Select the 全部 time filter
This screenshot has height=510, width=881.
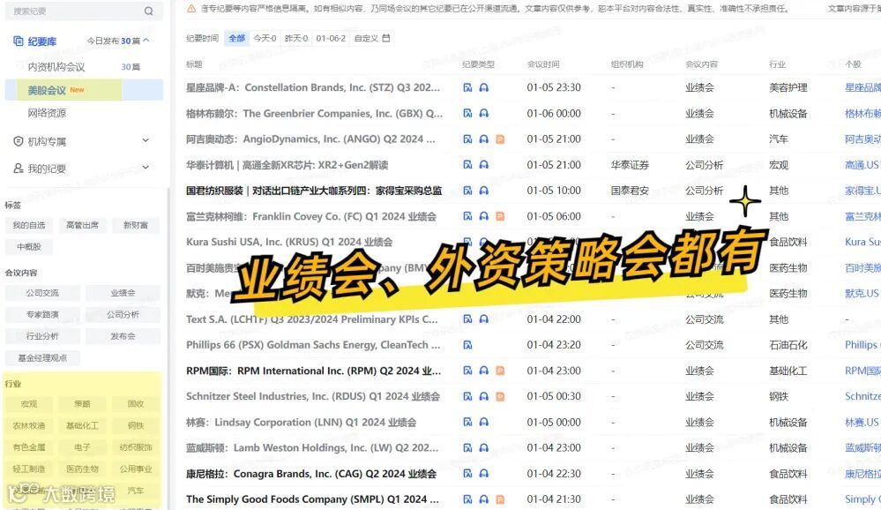point(236,38)
